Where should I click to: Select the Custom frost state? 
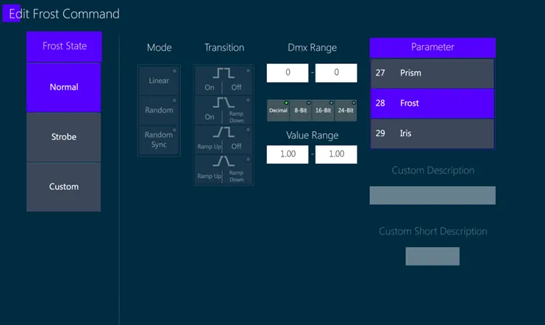63,187
